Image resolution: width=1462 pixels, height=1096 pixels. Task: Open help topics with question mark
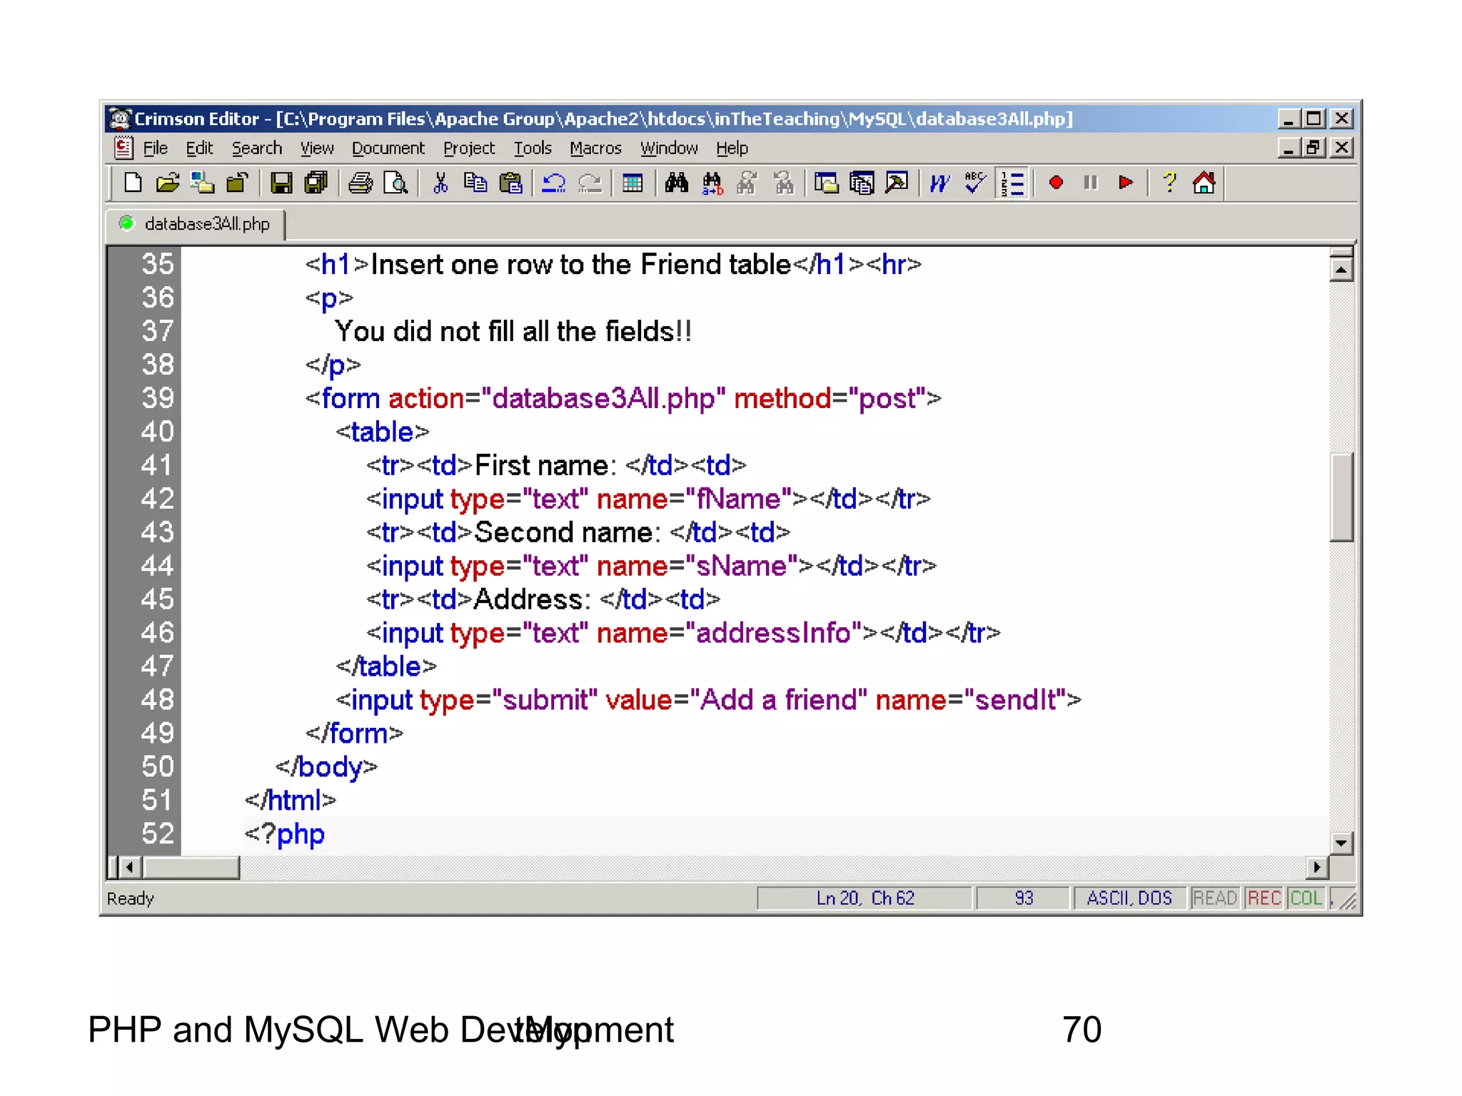1169,183
